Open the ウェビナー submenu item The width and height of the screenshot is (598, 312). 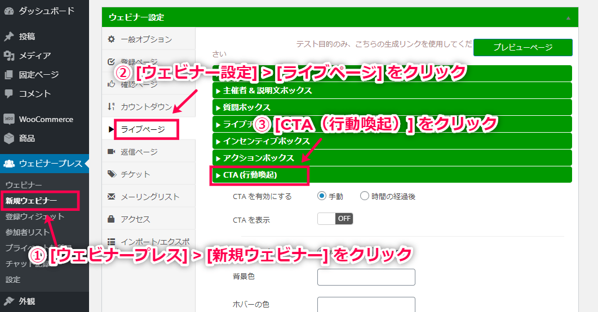point(24,185)
